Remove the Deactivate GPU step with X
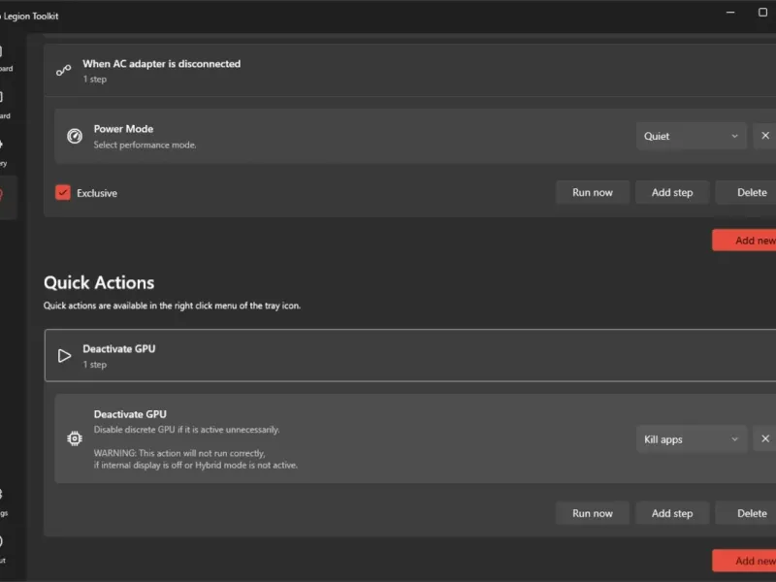776x582 pixels. (x=764, y=438)
